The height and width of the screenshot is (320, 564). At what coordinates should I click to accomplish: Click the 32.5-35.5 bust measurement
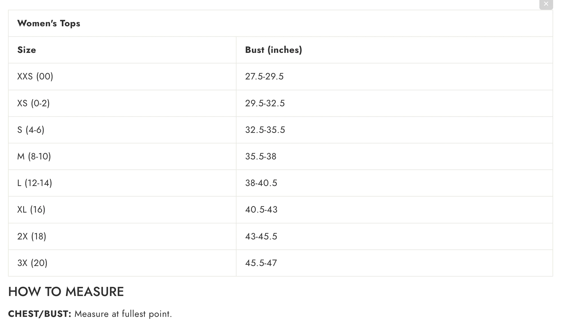click(265, 130)
